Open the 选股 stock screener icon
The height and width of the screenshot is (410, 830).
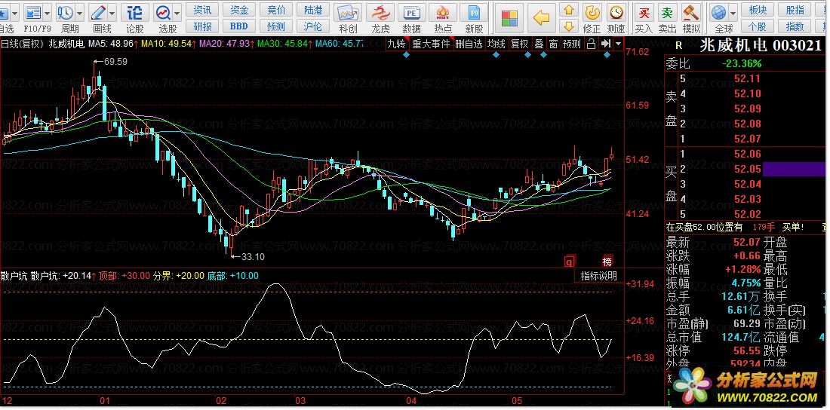(x=163, y=12)
